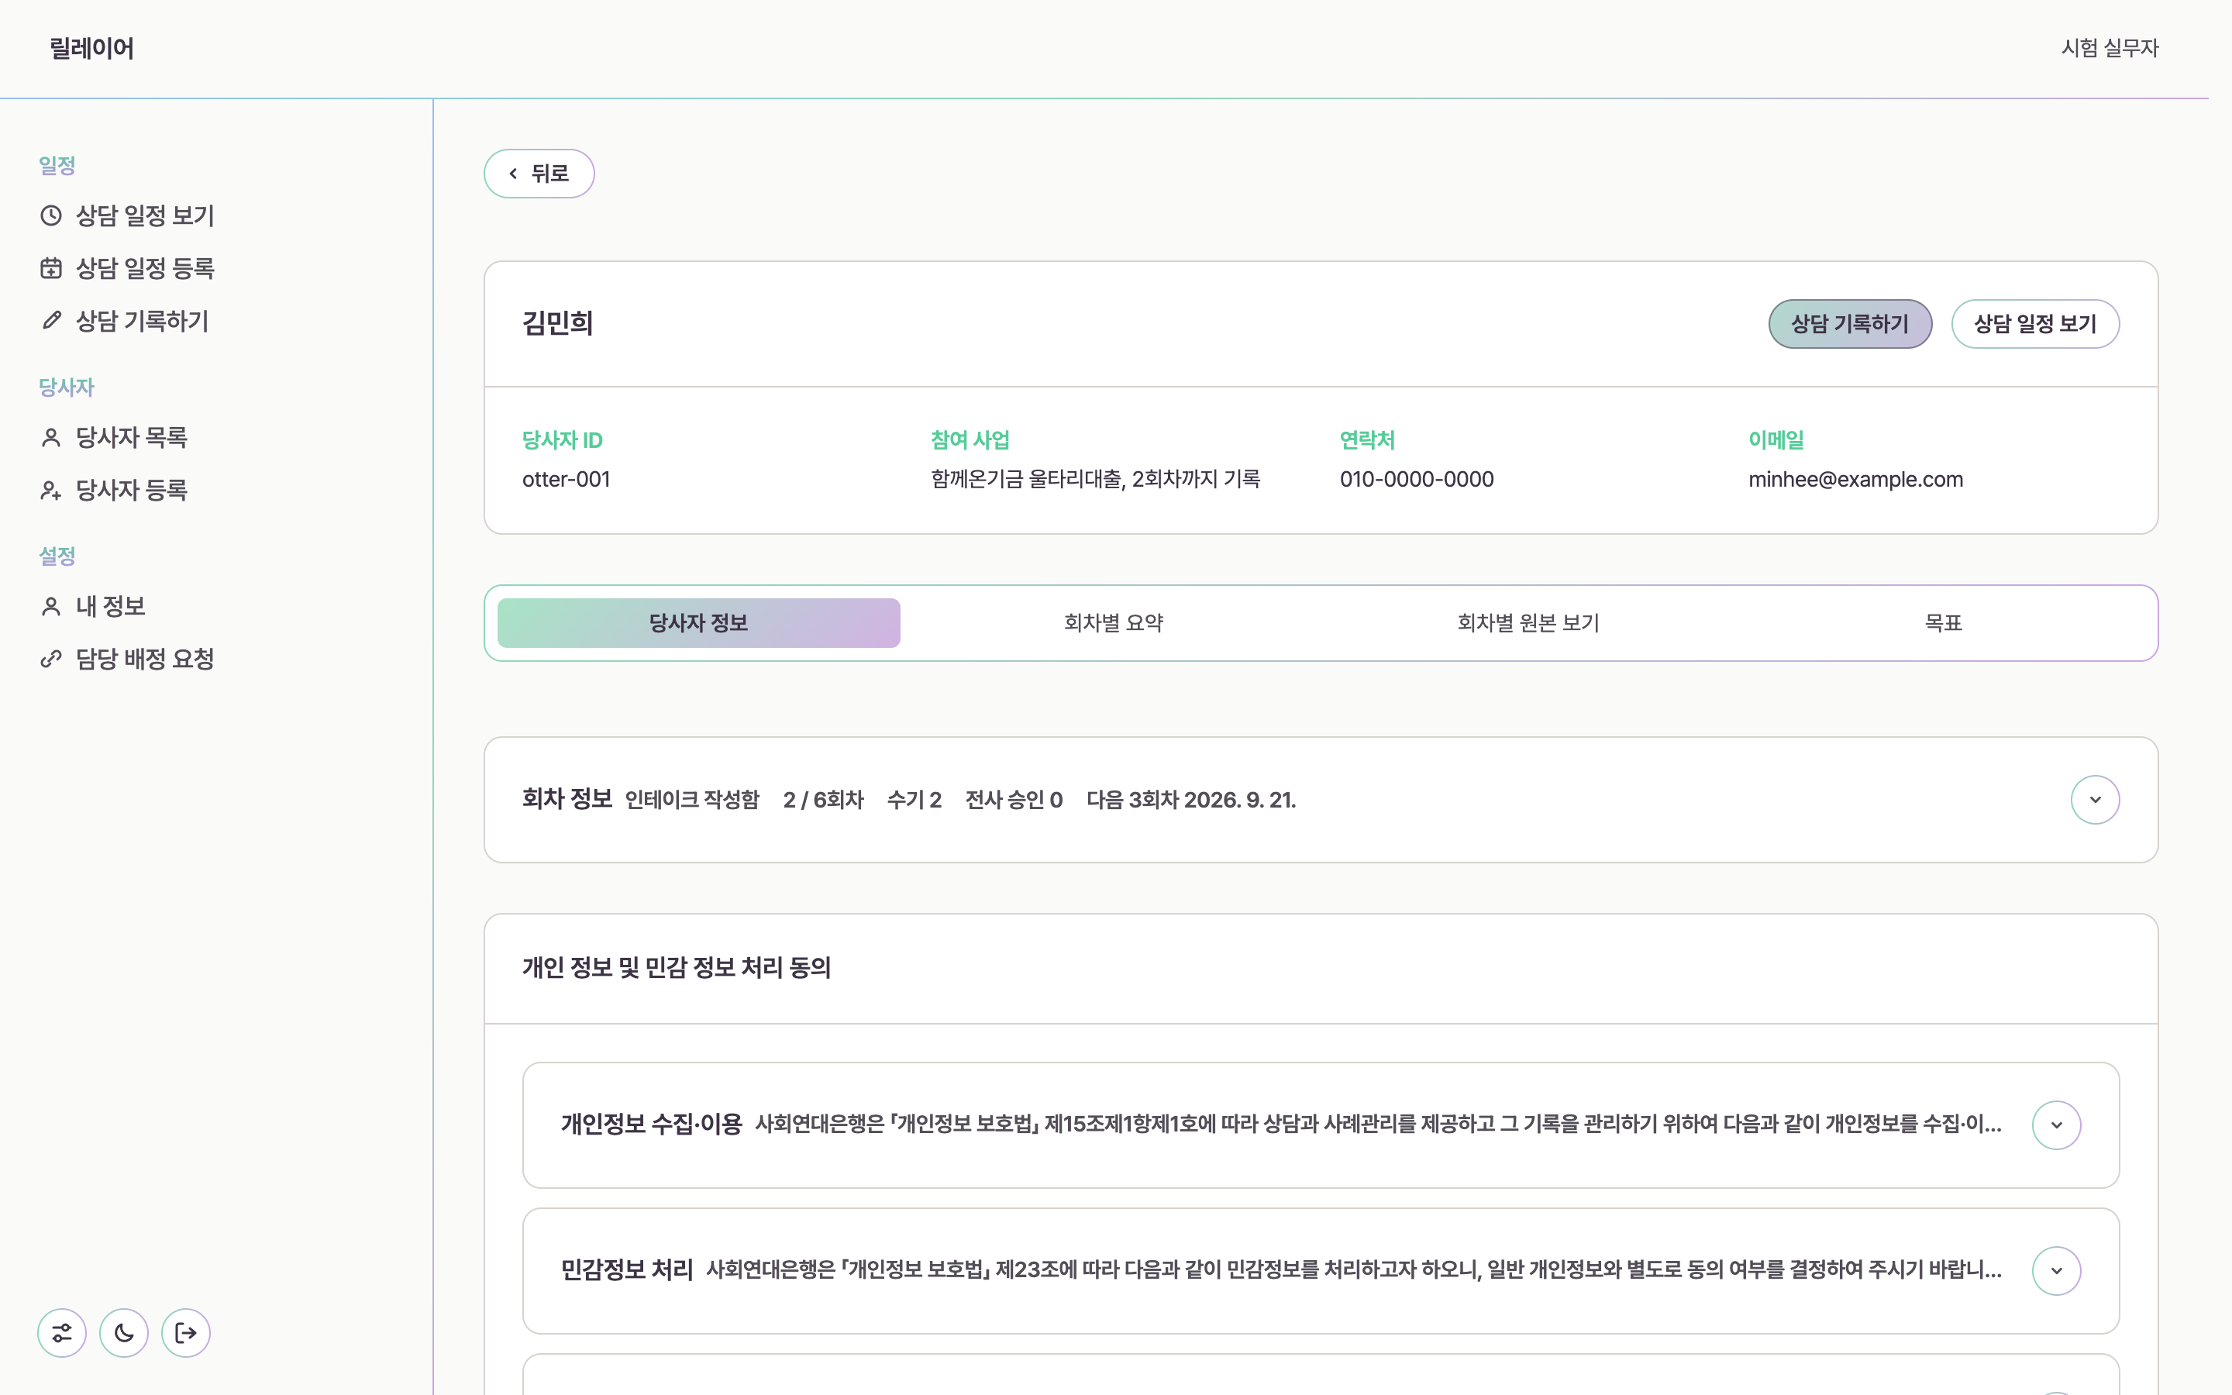Click the link icon beside 담당 배정 요청
This screenshot has height=1395, width=2232.
50,659
